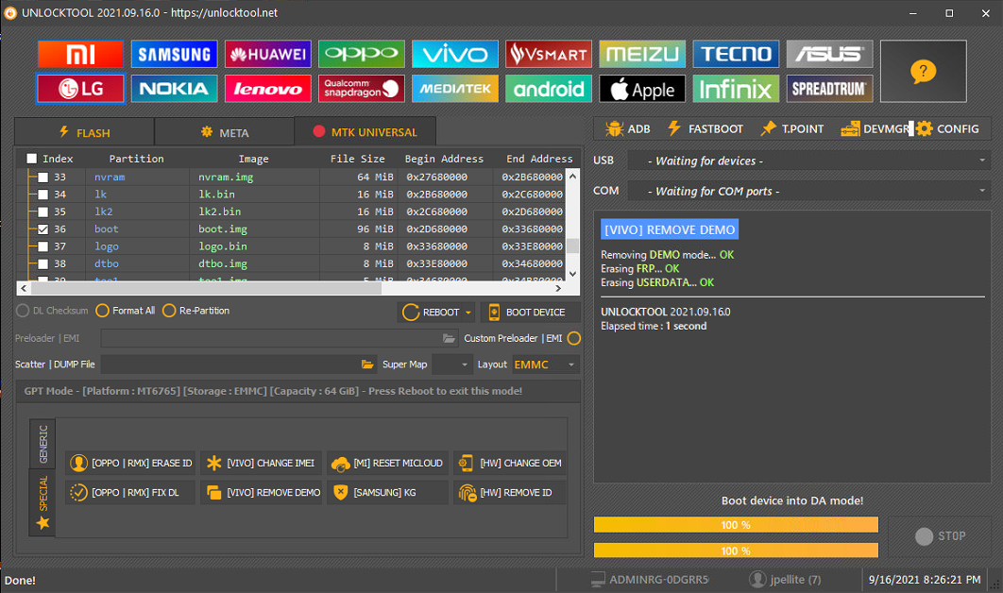Check the nvram partition row 33
The height and width of the screenshot is (593, 1003).
(42, 178)
